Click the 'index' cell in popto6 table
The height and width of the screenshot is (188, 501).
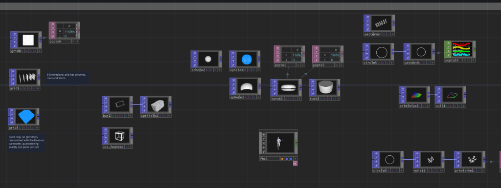click(69, 31)
